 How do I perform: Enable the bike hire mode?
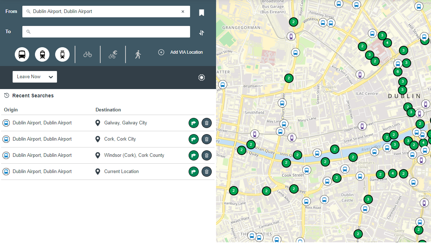(x=113, y=54)
